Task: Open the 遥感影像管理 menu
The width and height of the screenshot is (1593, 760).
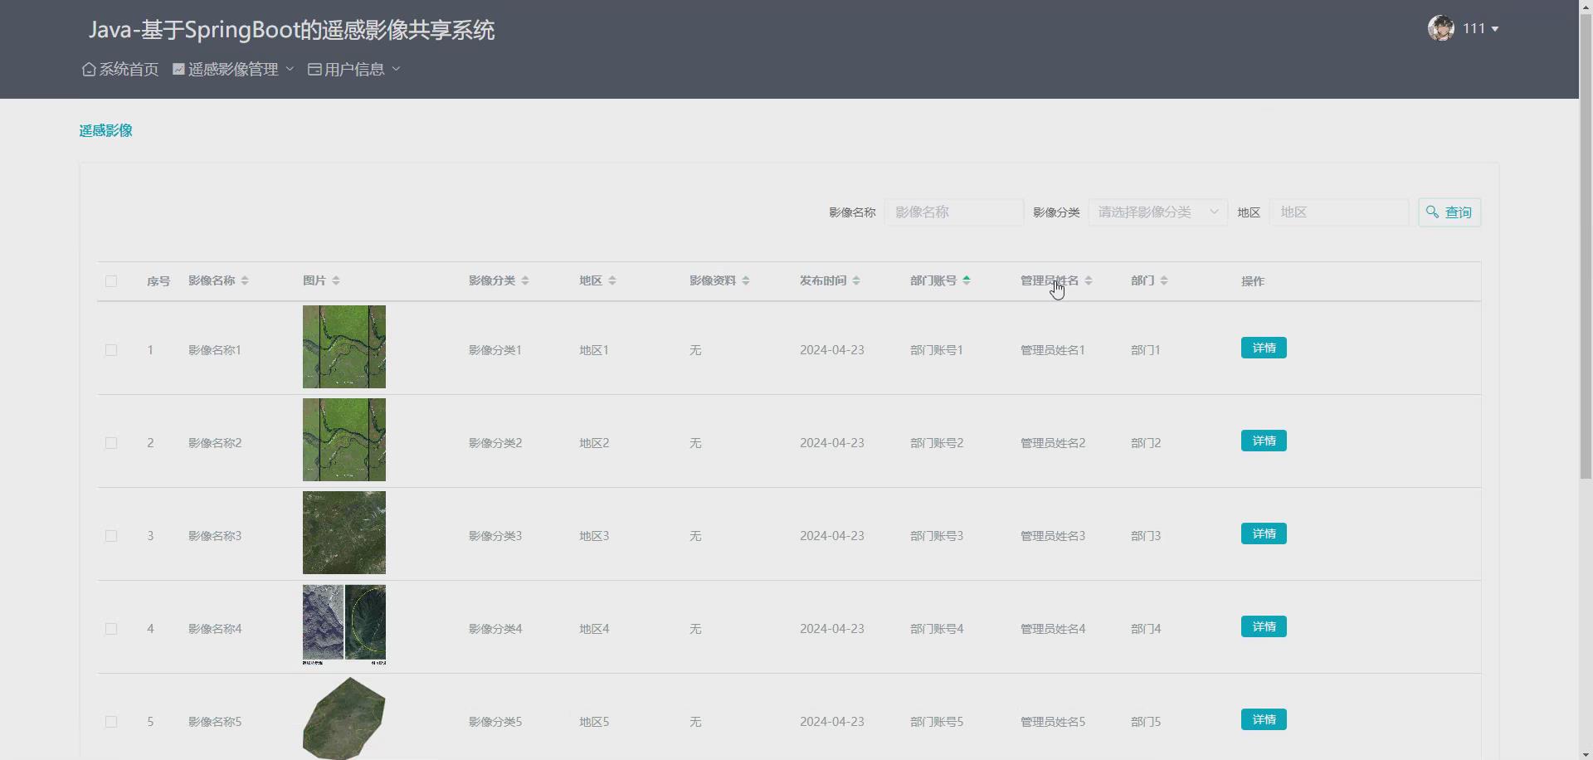Action: [x=234, y=69]
